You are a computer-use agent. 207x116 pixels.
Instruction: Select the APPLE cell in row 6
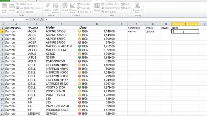click(x=37, y=46)
